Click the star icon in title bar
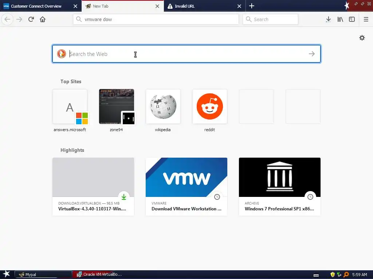This screenshot has height=279, width=373. click(x=347, y=5)
